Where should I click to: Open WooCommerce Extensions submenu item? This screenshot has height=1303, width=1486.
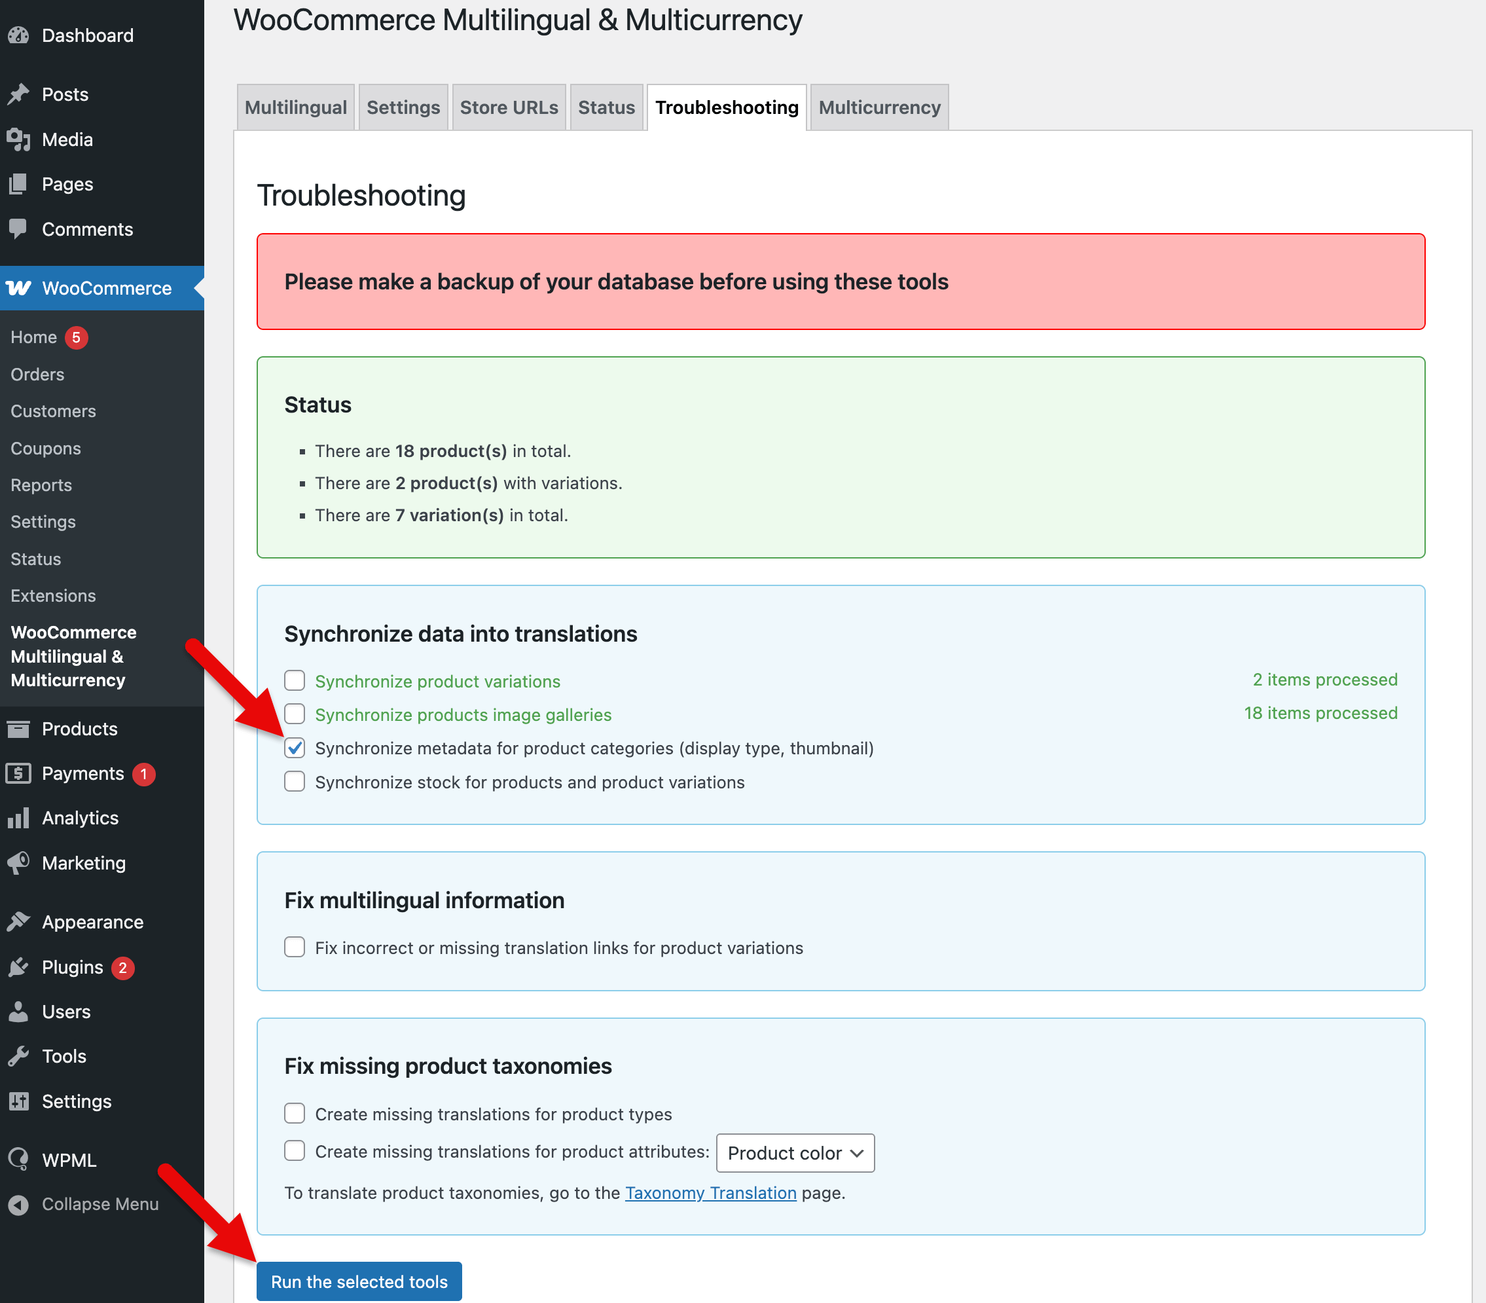click(x=53, y=595)
